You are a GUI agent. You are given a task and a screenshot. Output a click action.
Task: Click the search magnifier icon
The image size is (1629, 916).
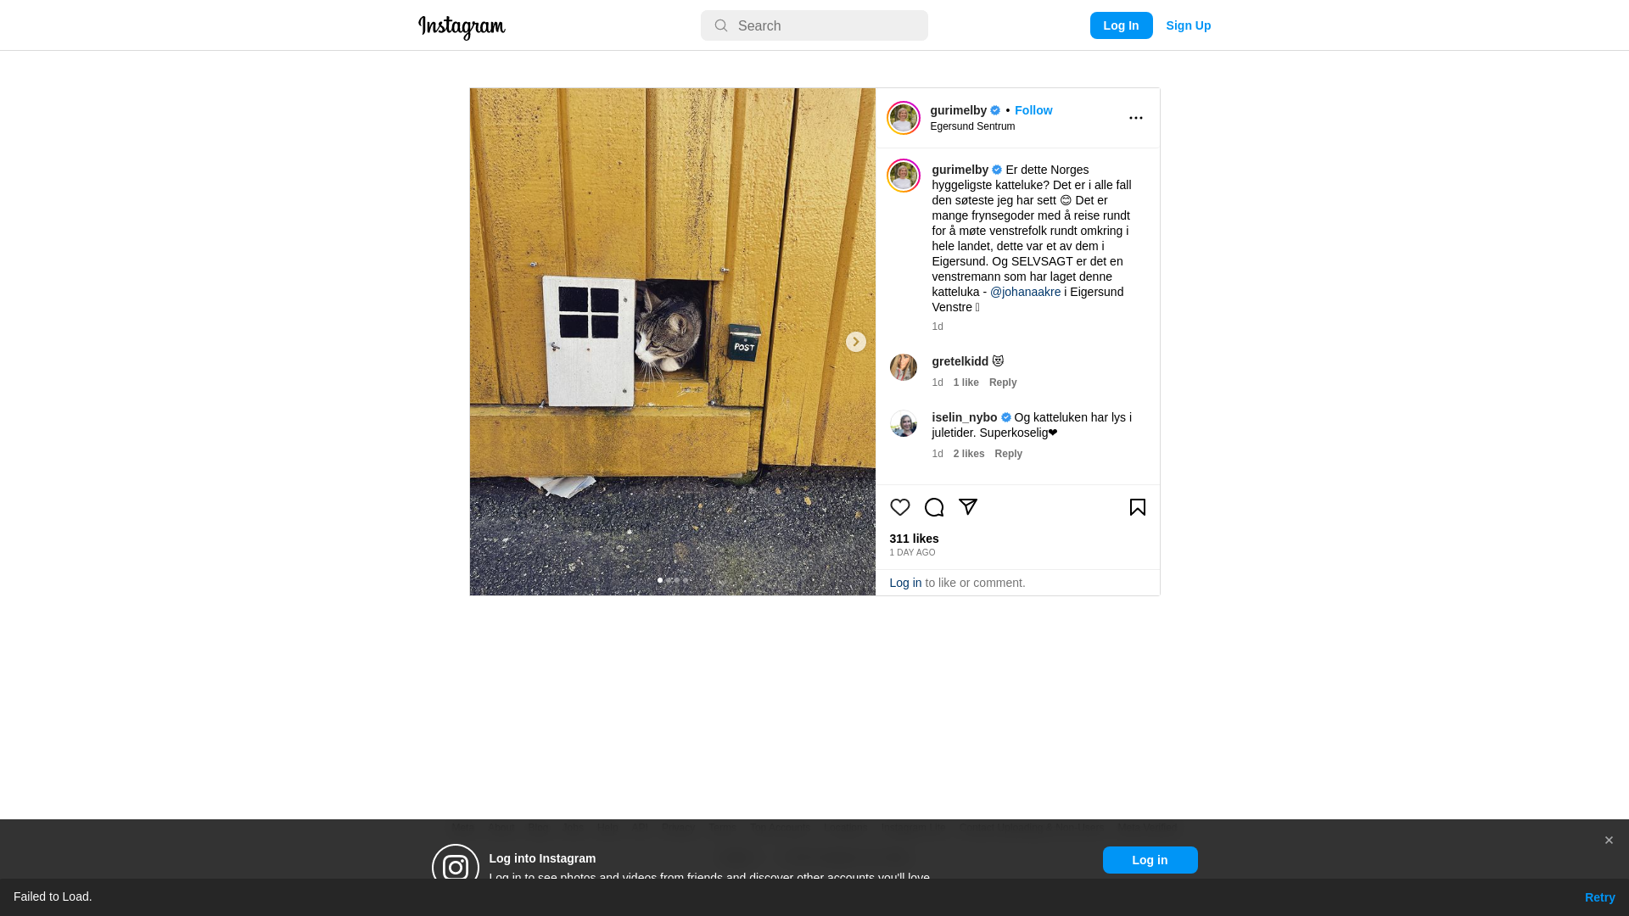720,25
